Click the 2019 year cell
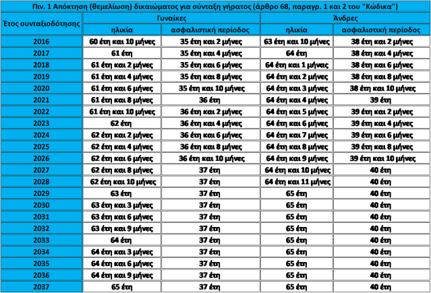 [41, 76]
